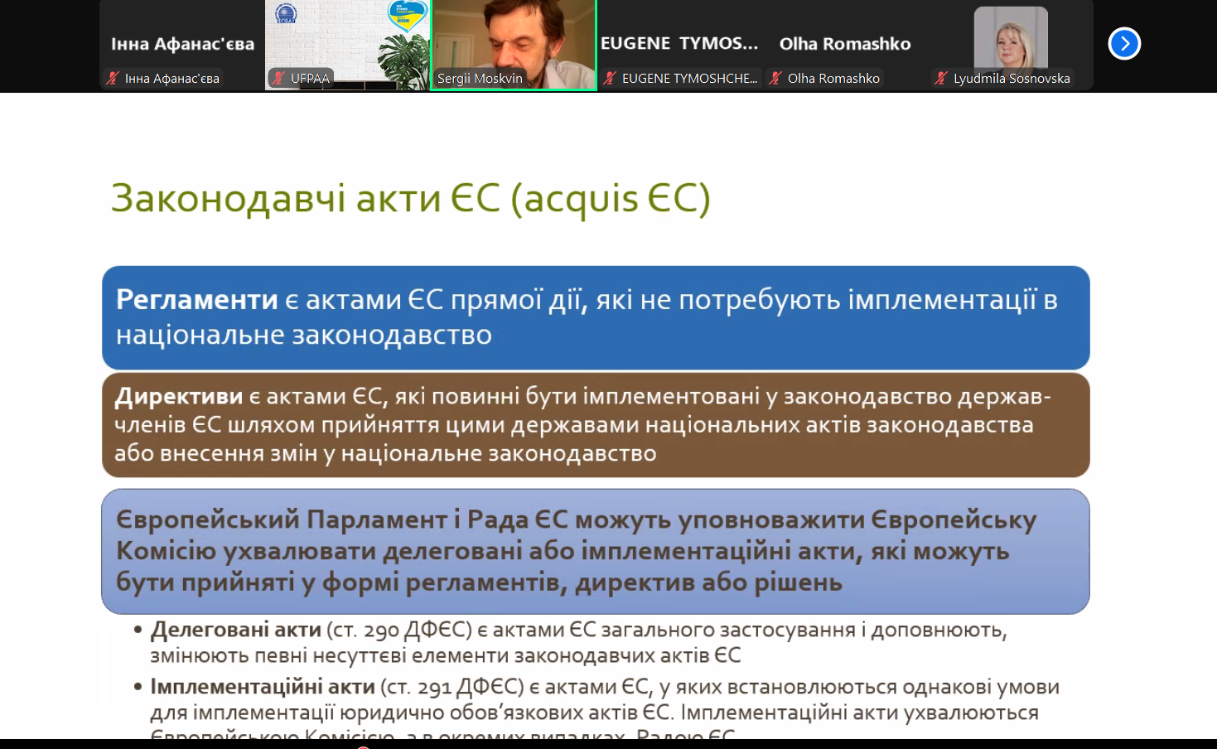Select the Olha Romashko participant tile name
This screenshot has height=749, width=1217.
tap(845, 44)
